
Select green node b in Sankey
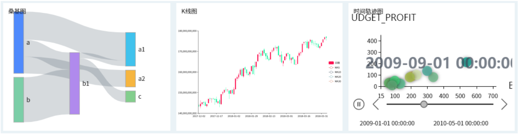coord(19,100)
